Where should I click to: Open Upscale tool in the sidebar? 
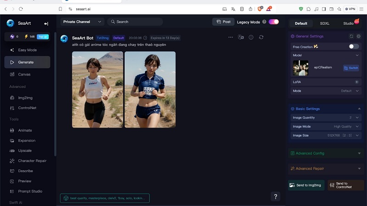pyautogui.click(x=25, y=151)
